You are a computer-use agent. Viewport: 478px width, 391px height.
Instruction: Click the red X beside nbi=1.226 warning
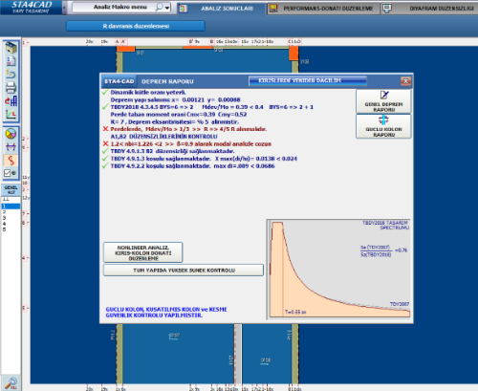pyautogui.click(x=105, y=144)
